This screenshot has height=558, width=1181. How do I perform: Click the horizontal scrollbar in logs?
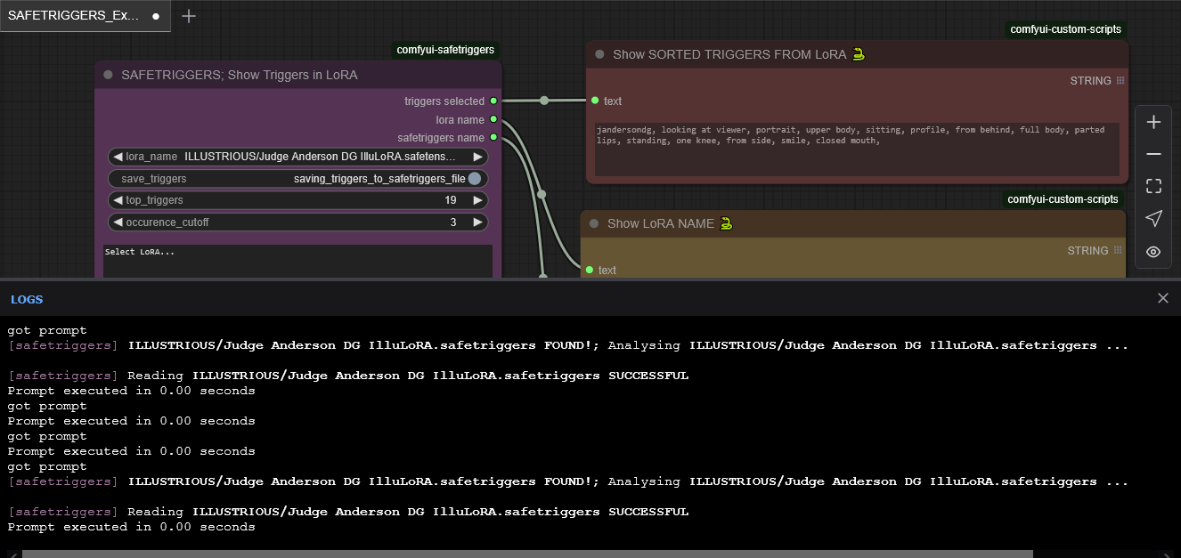click(x=525, y=554)
